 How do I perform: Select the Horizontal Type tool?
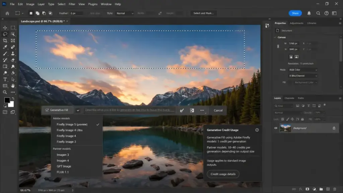pos(5,79)
